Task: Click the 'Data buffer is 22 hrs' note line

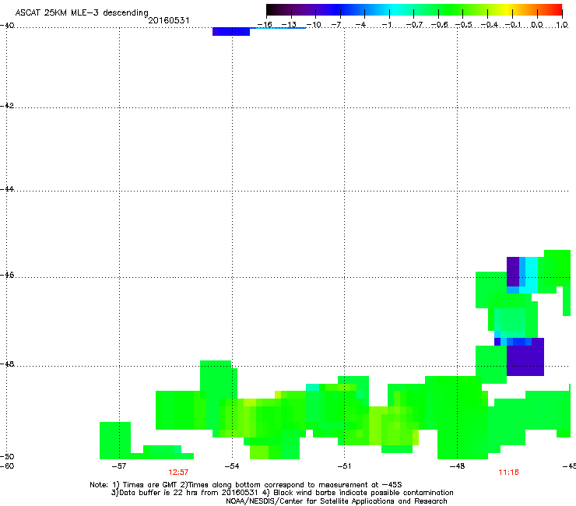Action: coord(282,493)
